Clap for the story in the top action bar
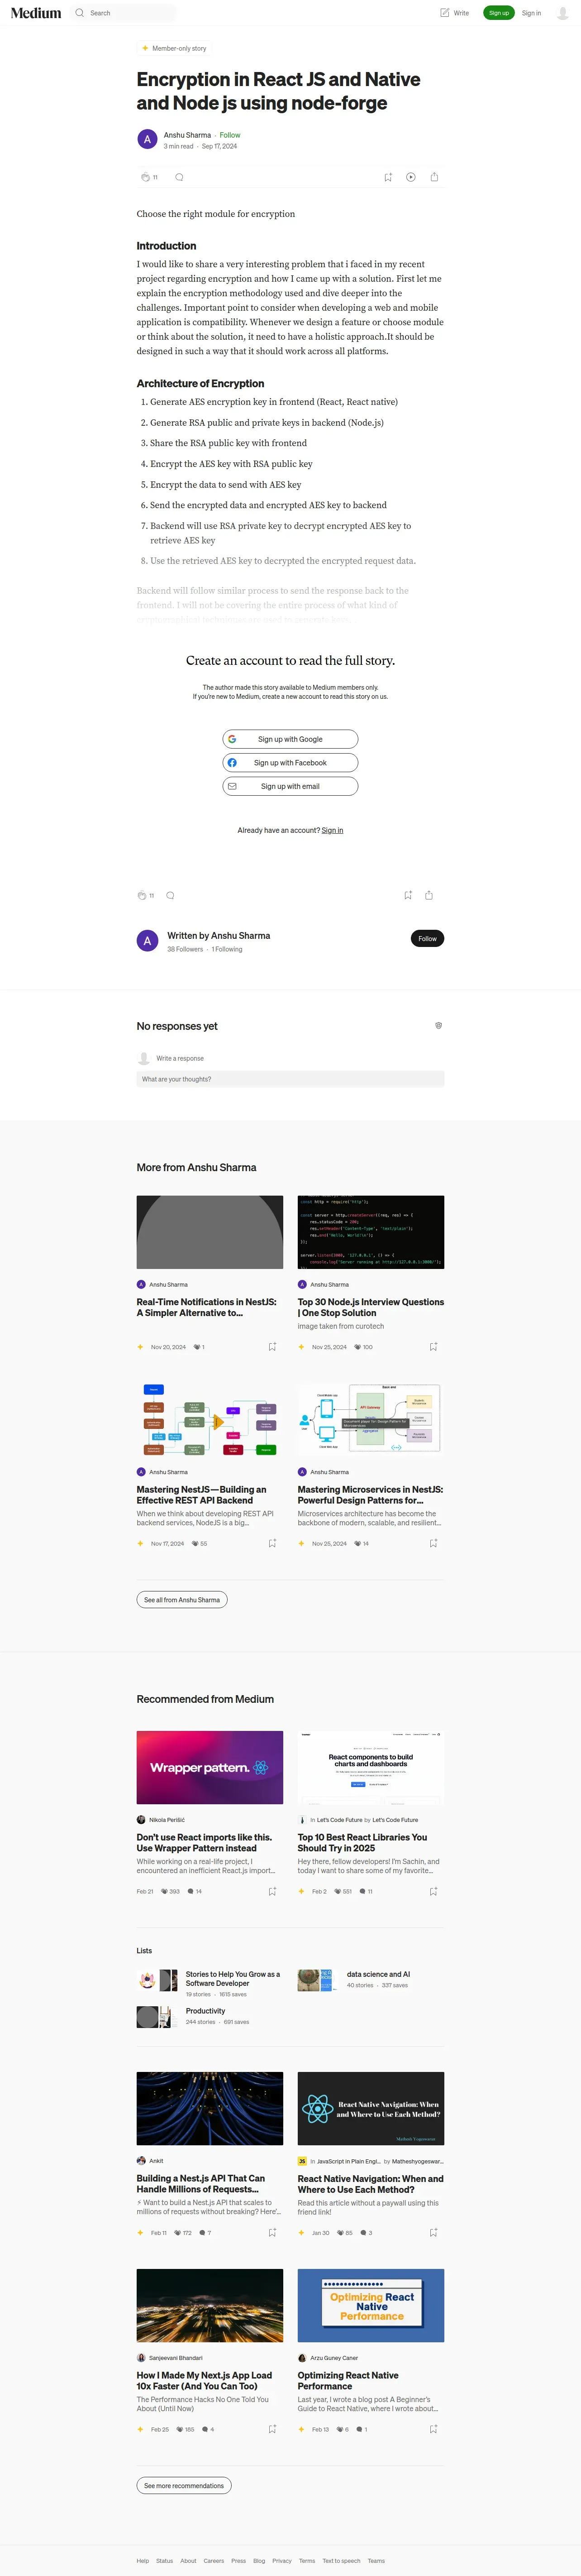Screen dimensions: 581x2576 coord(146,177)
